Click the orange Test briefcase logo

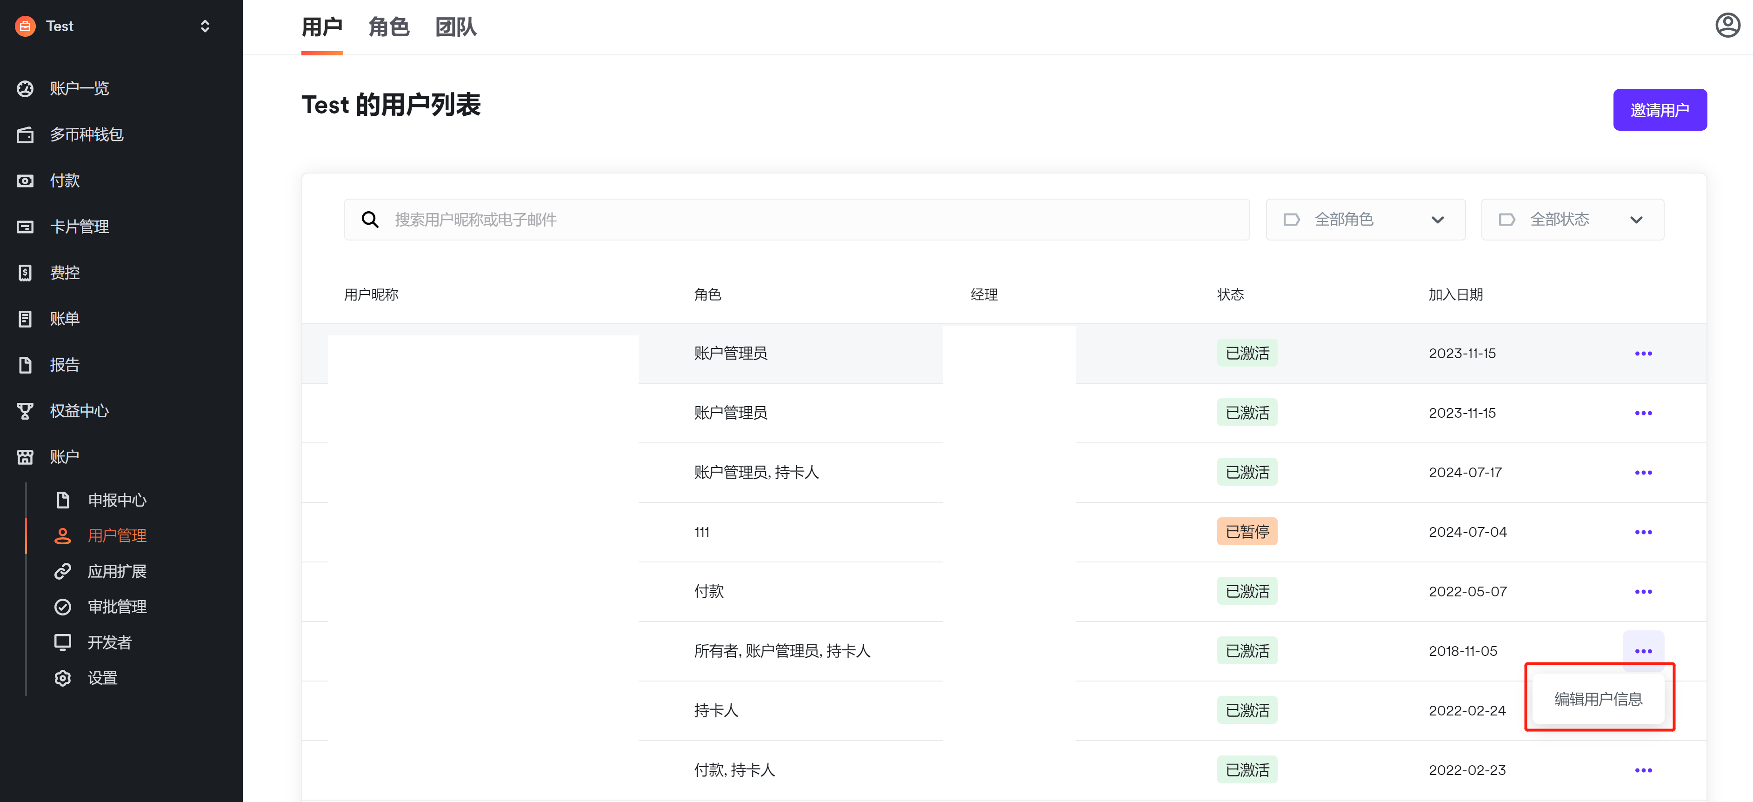click(25, 26)
